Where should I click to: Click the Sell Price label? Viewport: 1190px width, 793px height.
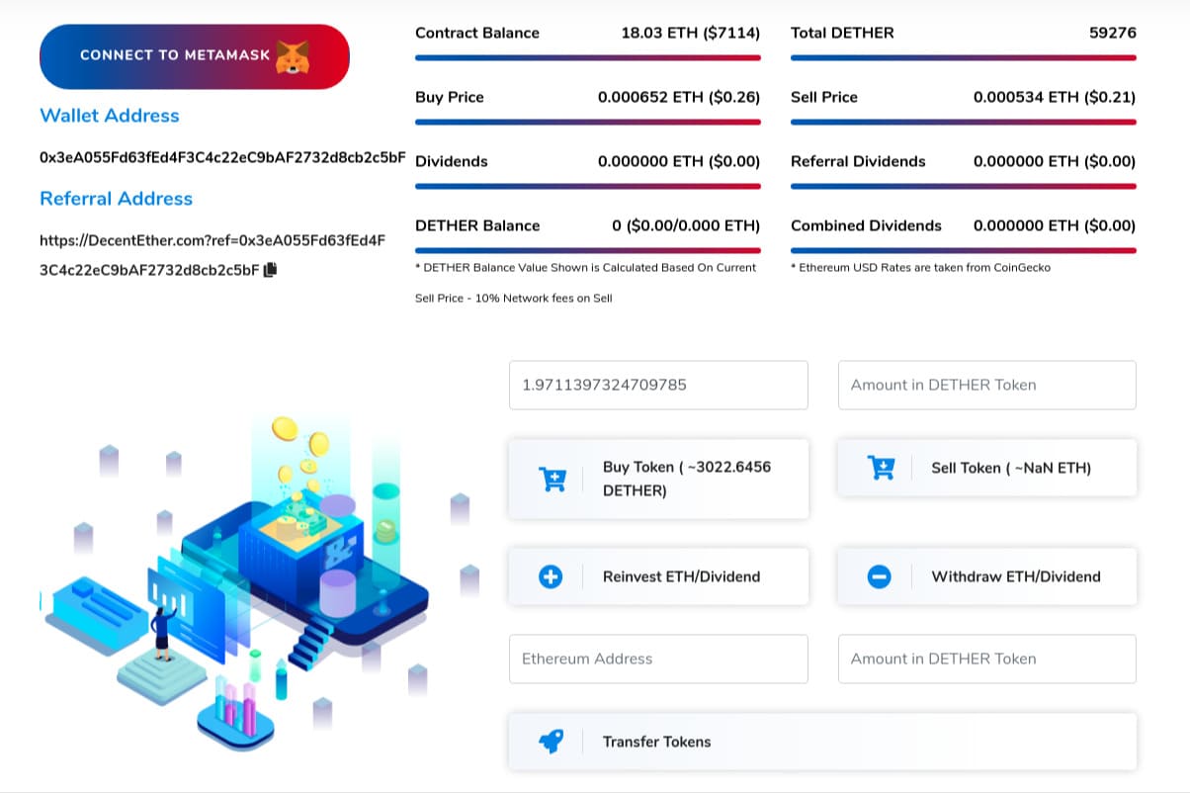[824, 97]
